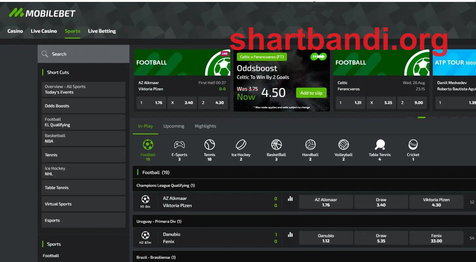Collapse Football (19) section header
The image size is (476, 262).
tap(304, 172)
